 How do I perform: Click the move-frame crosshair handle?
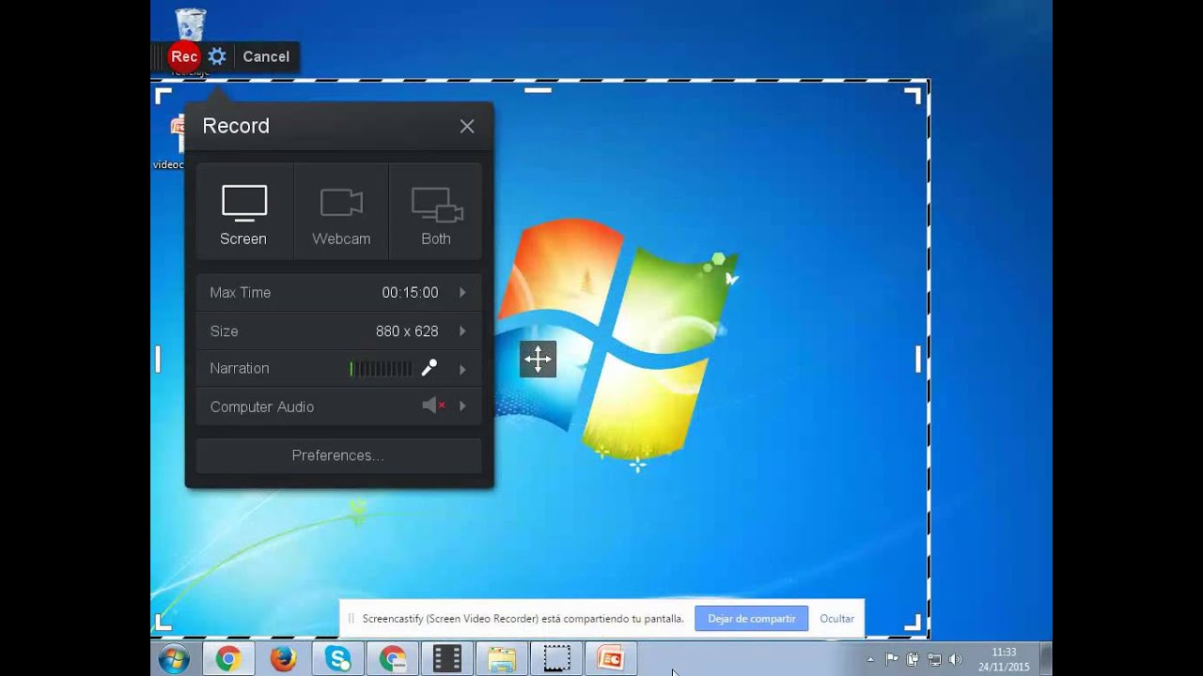point(538,359)
